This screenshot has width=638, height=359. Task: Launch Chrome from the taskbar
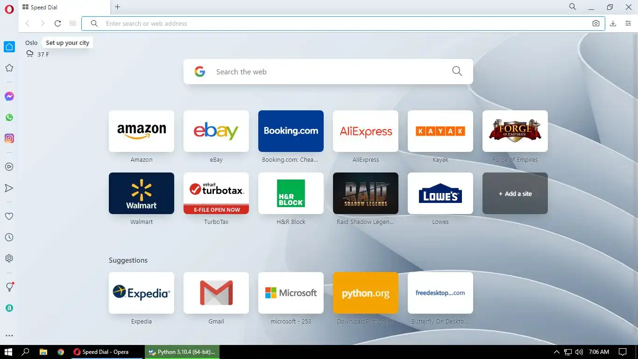tap(61, 352)
